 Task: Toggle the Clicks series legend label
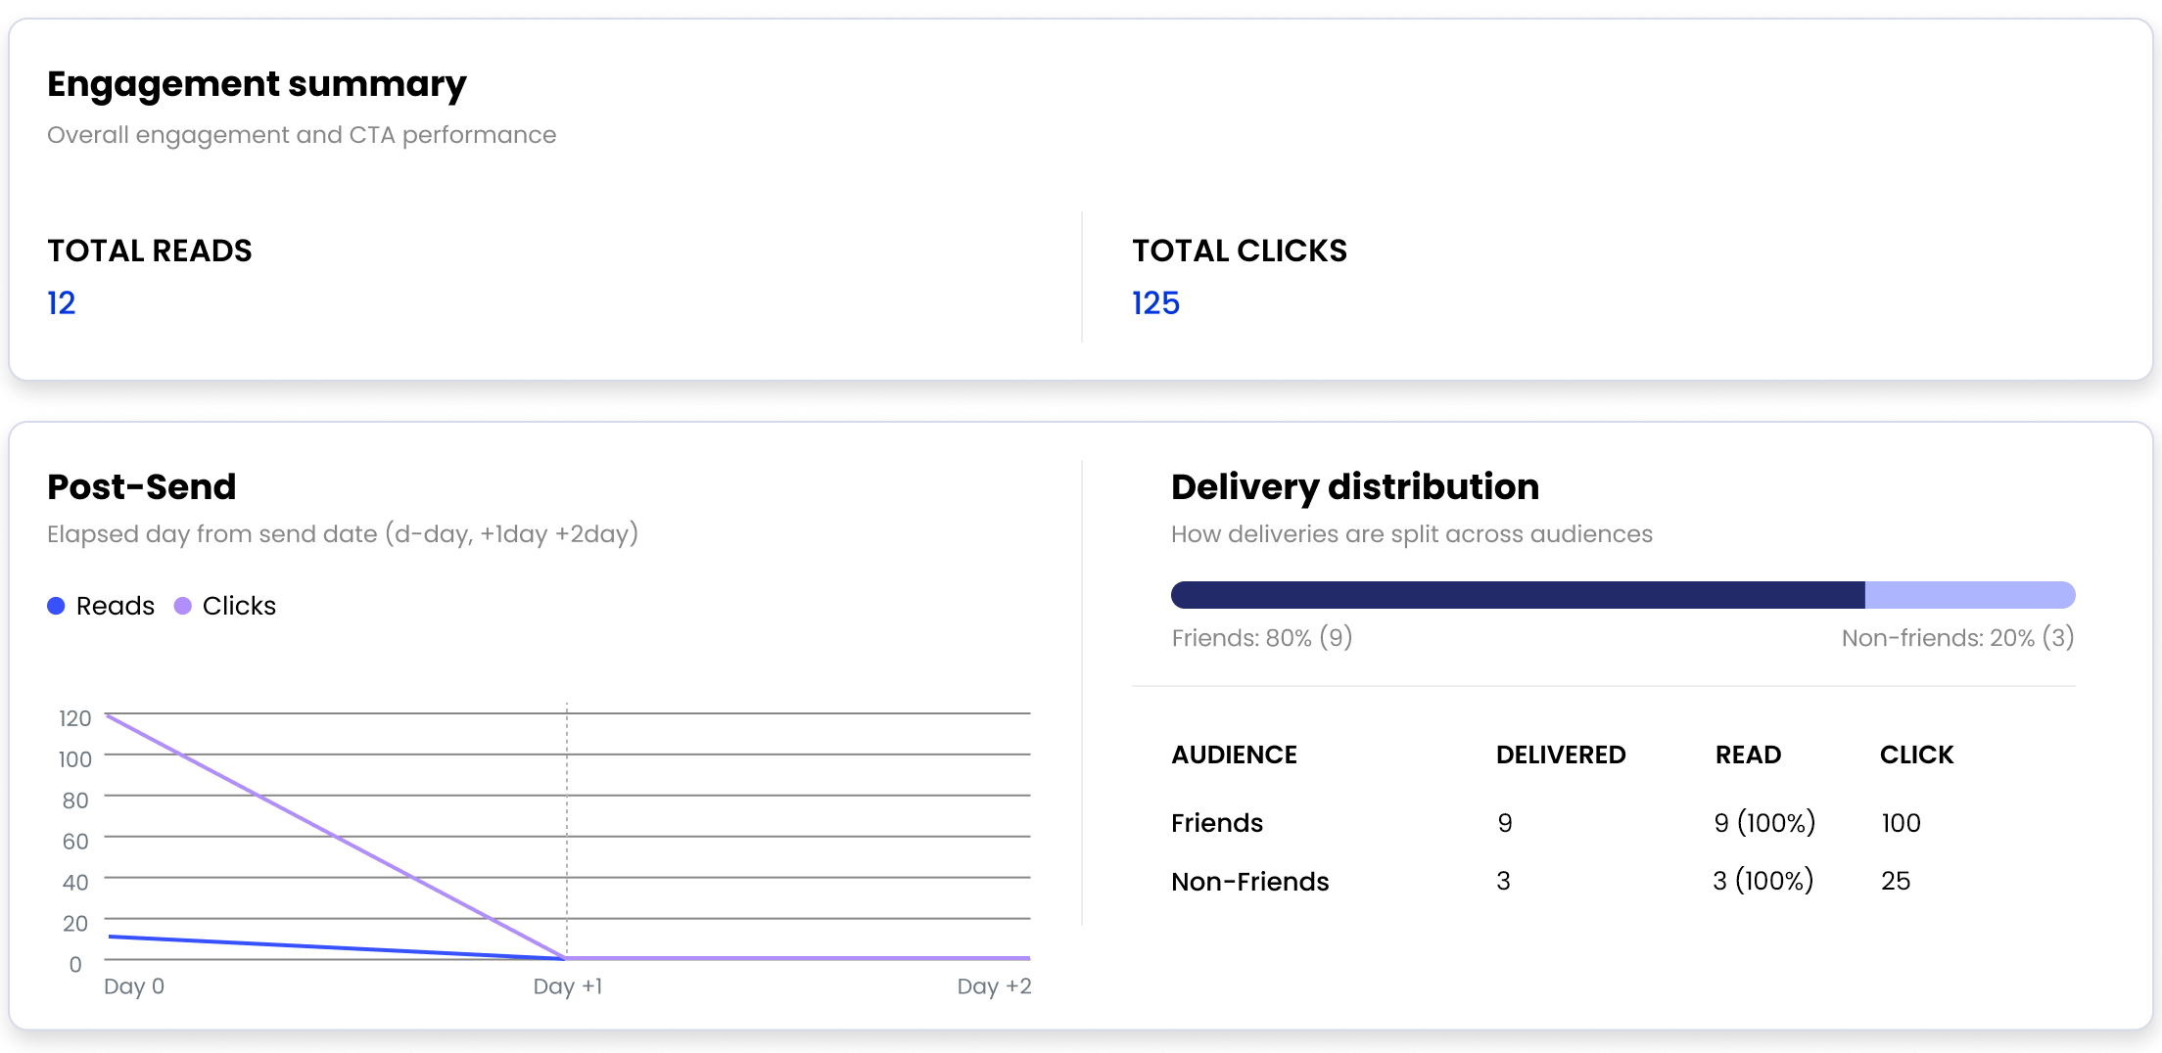coord(239,606)
